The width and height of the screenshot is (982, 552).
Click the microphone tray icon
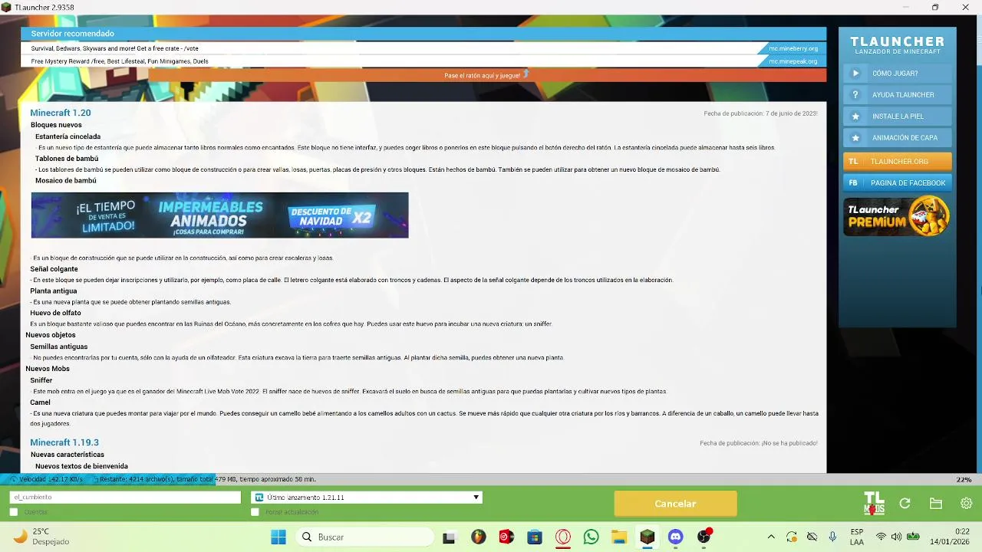tap(832, 537)
